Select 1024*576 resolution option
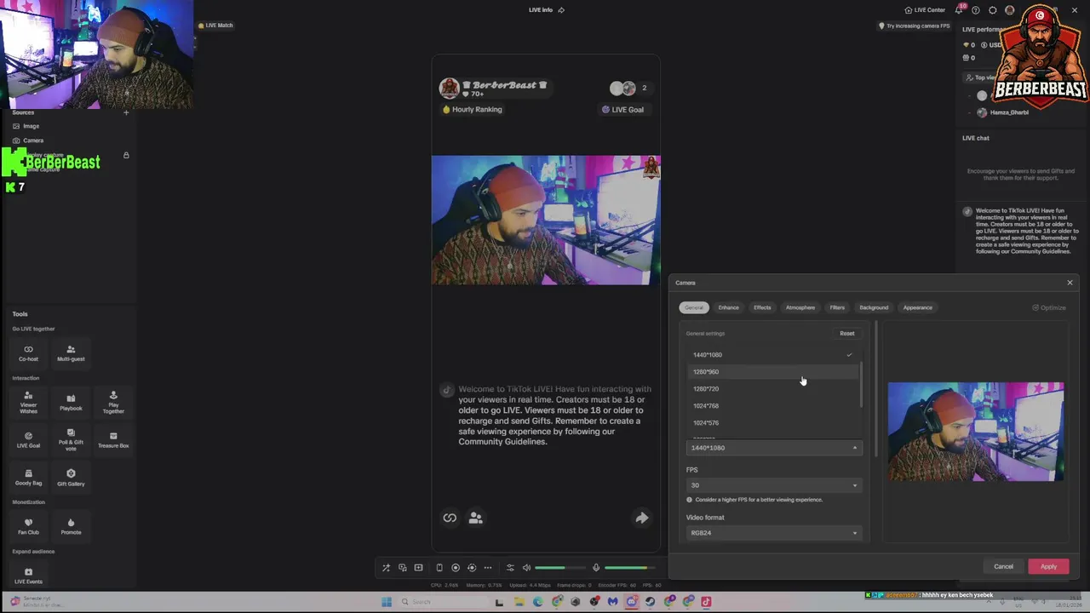This screenshot has height=613, width=1090. [x=772, y=423]
